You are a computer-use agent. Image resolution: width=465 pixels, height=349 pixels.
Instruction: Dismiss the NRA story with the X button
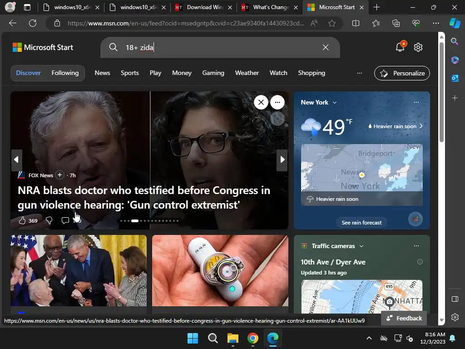(261, 102)
